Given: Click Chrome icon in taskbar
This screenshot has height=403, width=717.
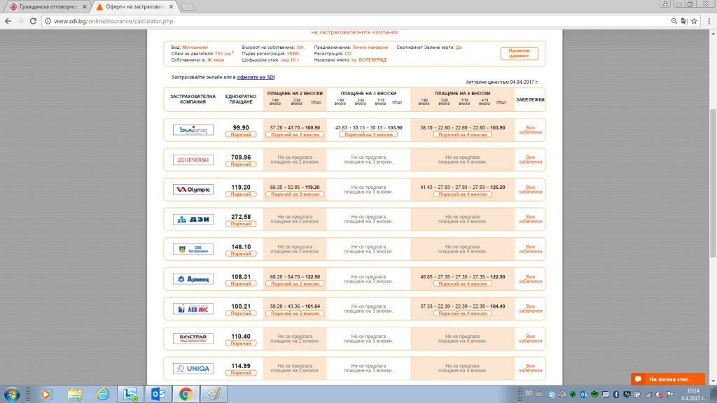Looking at the screenshot, I should (x=186, y=394).
